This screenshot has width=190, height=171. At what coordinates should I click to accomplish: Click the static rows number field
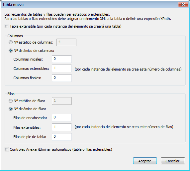[x=62, y=101]
